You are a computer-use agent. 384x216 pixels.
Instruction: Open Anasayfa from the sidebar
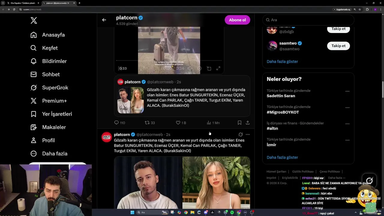point(48,35)
